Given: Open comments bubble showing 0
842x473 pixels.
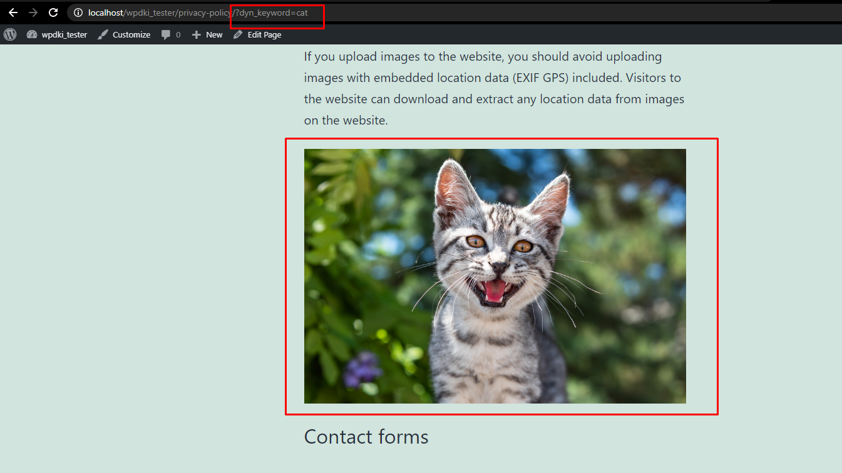Looking at the screenshot, I should (x=170, y=34).
